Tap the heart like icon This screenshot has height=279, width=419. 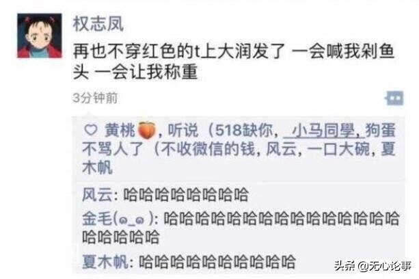tap(91, 130)
